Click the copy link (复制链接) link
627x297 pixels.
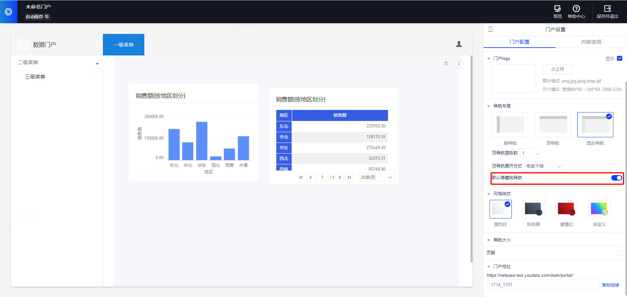pyautogui.click(x=610, y=285)
